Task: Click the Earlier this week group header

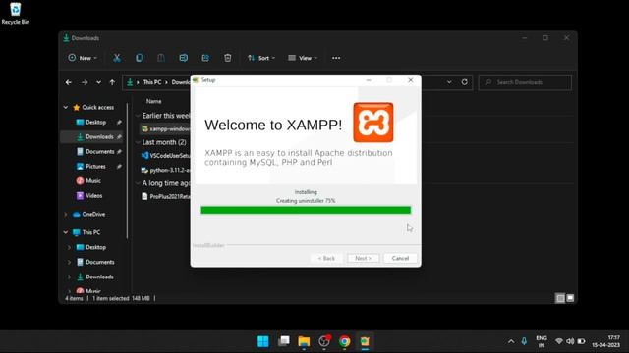Action: [x=166, y=116]
